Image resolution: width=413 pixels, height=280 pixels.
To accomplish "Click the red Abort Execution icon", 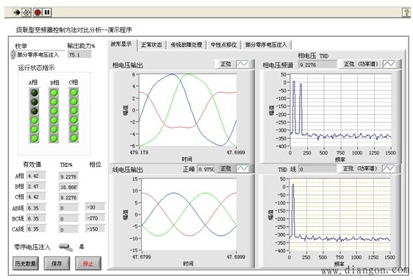I will [37, 12].
